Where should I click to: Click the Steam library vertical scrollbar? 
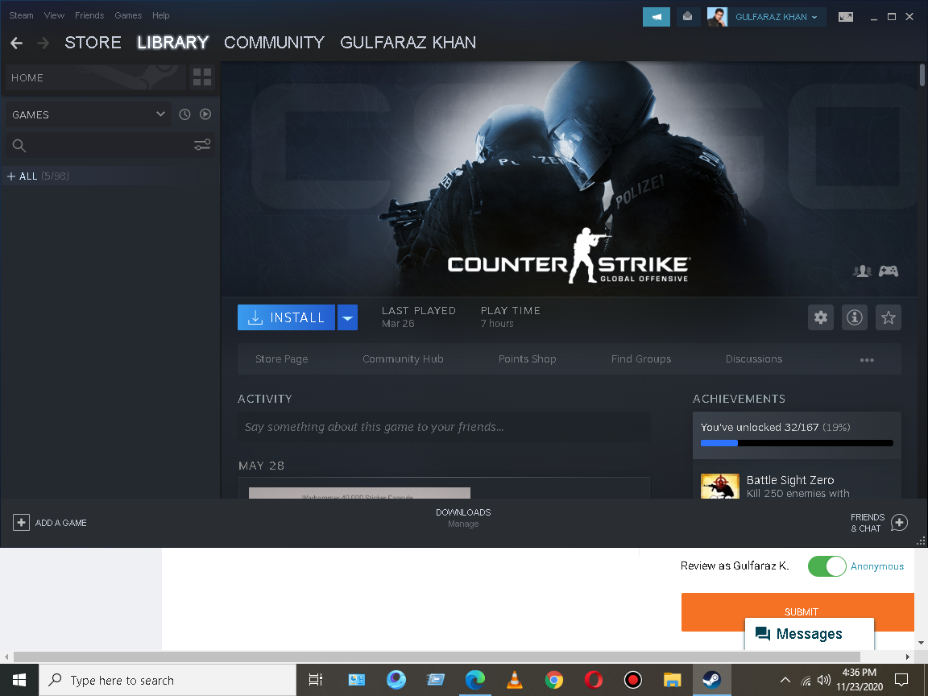click(x=922, y=76)
